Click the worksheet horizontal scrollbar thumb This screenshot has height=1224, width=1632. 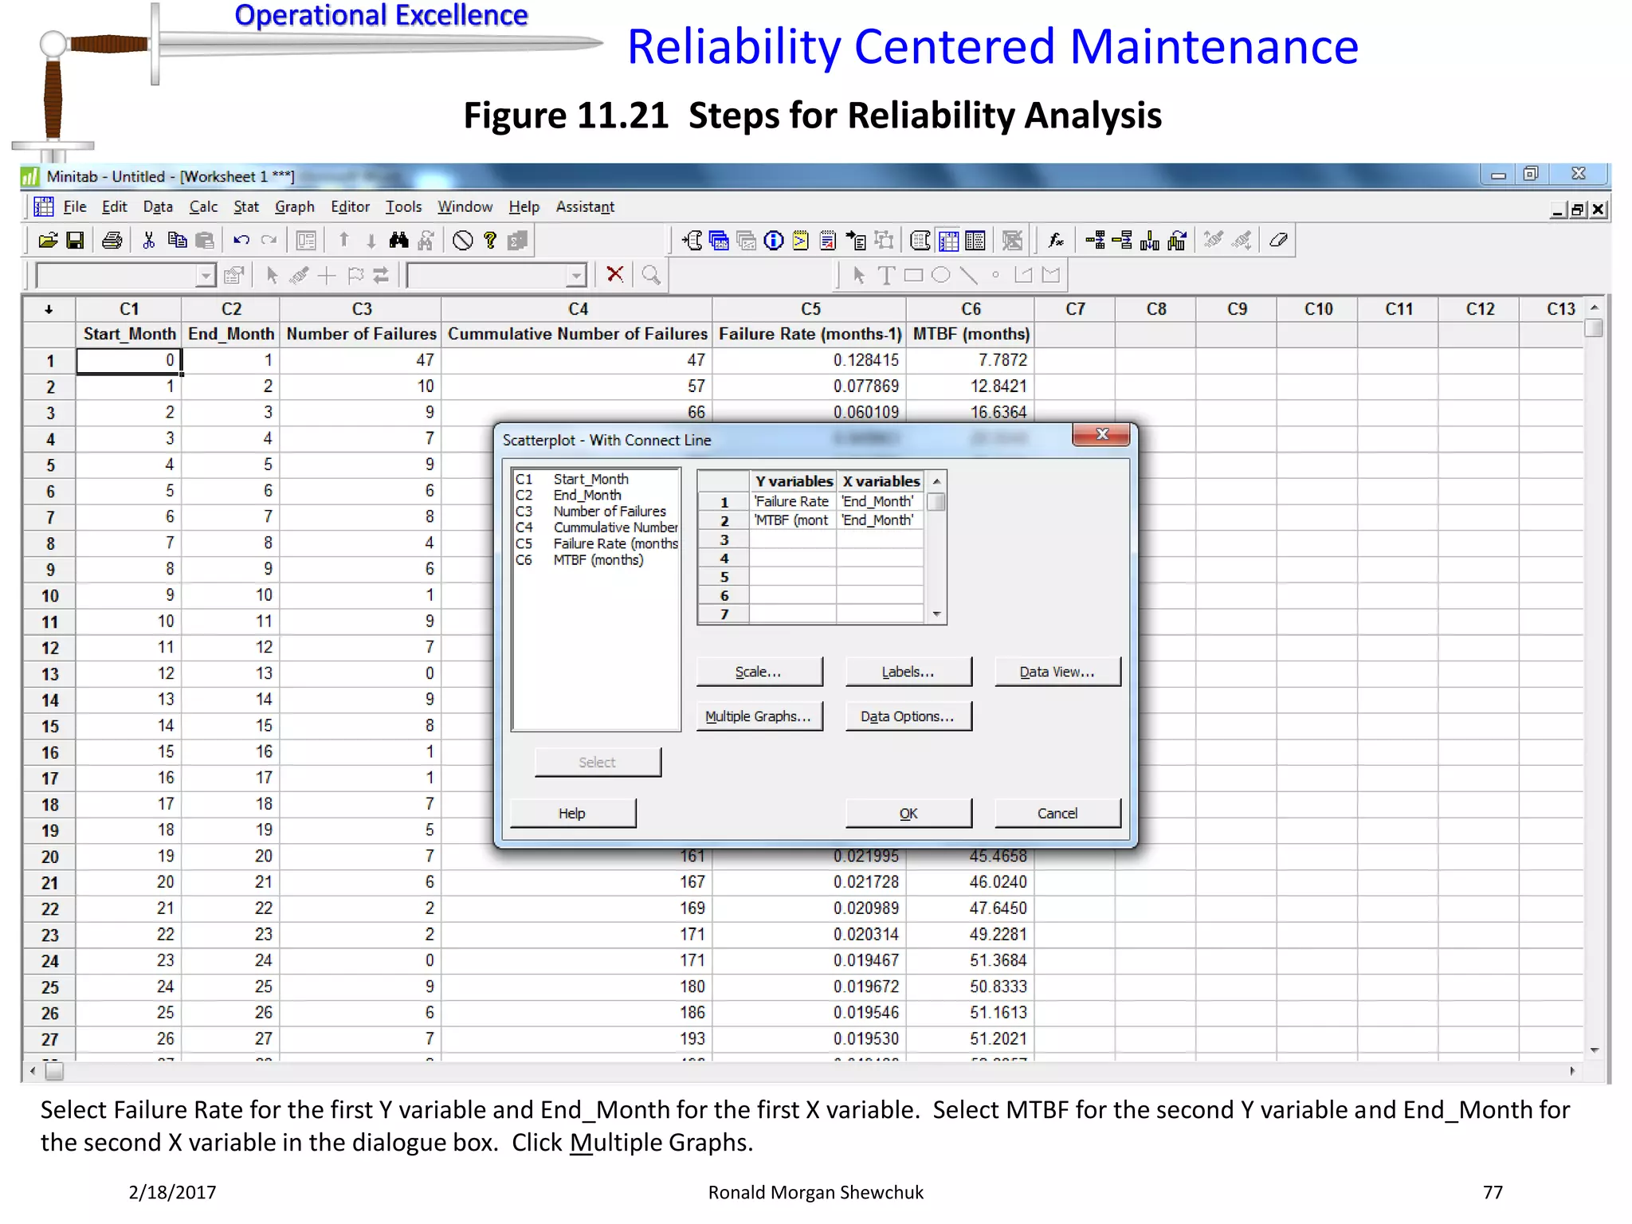coord(54,1072)
